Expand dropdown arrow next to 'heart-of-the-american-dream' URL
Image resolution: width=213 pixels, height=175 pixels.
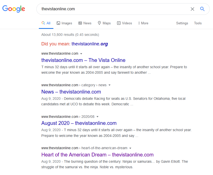point(130,148)
